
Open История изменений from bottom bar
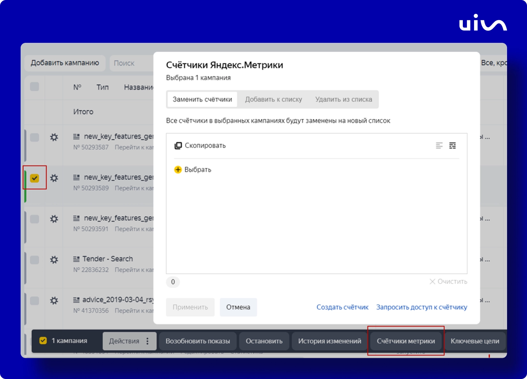pyautogui.click(x=329, y=341)
